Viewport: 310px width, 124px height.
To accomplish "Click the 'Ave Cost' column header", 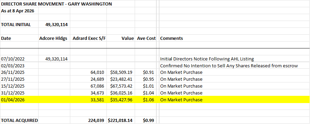I will coord(146,38).
